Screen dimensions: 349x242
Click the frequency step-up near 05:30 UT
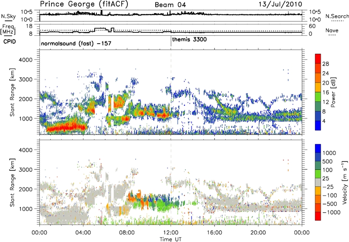(100, 29)
